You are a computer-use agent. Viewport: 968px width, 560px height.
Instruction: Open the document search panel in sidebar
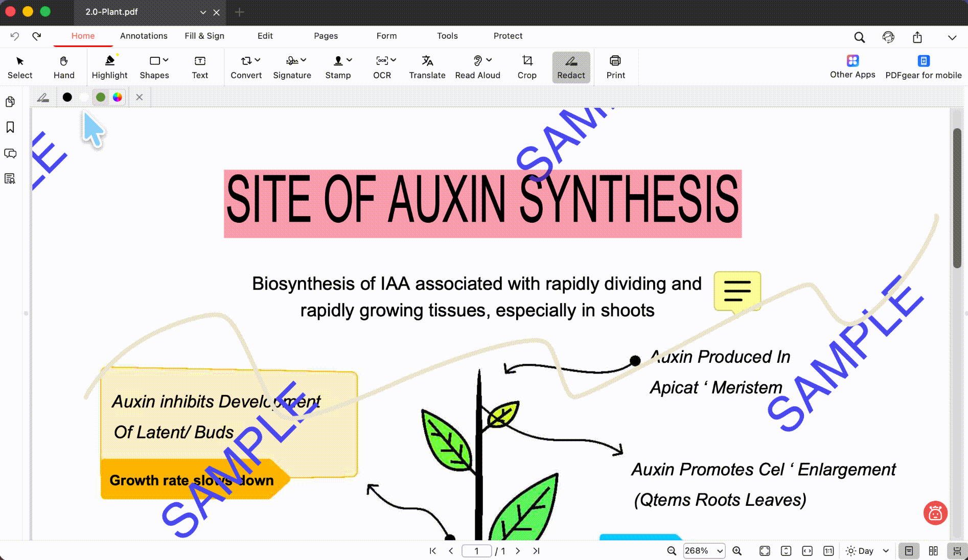[x=10, y=179]
